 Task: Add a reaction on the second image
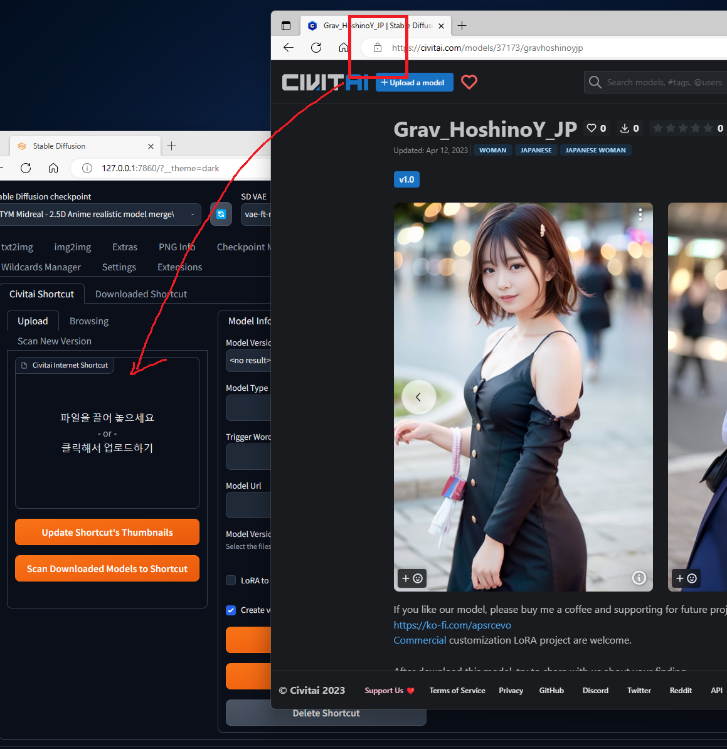pos(686,578)
